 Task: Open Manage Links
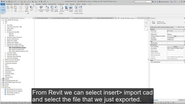(x=47, y=9)
